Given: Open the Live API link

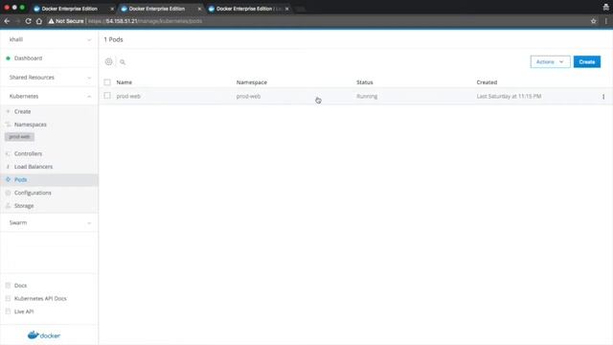Looking at the screenshot, I should 24,311.
